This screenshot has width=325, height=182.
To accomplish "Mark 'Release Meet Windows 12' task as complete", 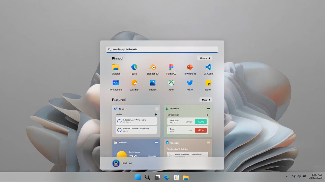I will (119, 121).
